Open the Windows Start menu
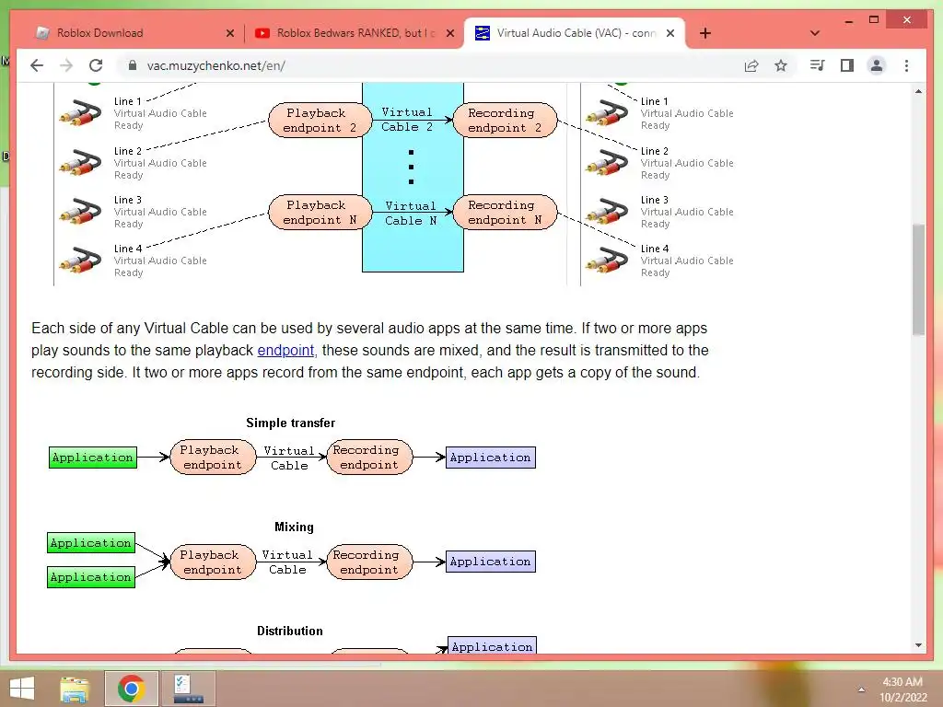Screen dimensions: 943x707 [22, 689]
